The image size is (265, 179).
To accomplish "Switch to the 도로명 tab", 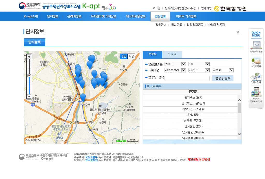I will 172,54.
